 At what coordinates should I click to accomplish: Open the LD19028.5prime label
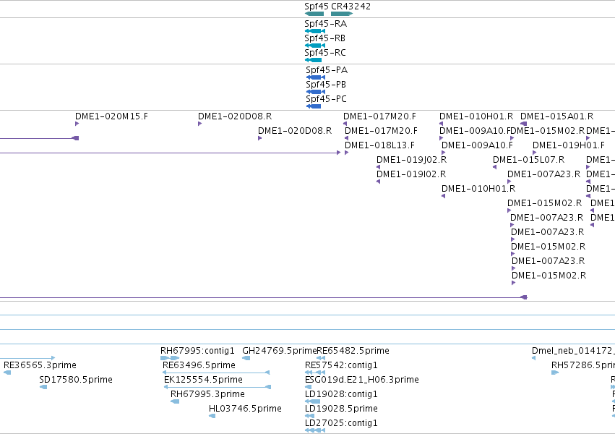(341, 409)
